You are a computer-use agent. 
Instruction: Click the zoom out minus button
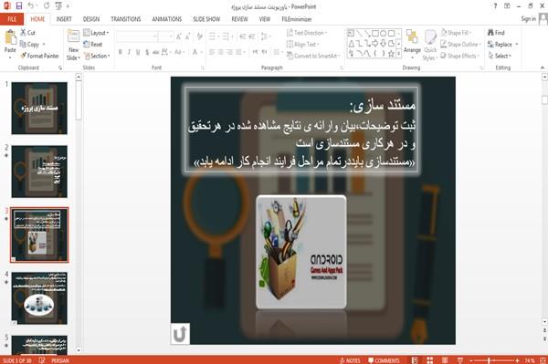click(471, 360)
